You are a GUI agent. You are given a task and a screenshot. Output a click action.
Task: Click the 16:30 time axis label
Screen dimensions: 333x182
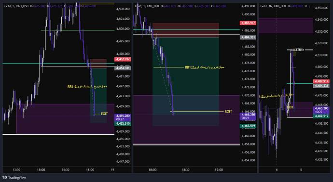(x=66, y=169)
